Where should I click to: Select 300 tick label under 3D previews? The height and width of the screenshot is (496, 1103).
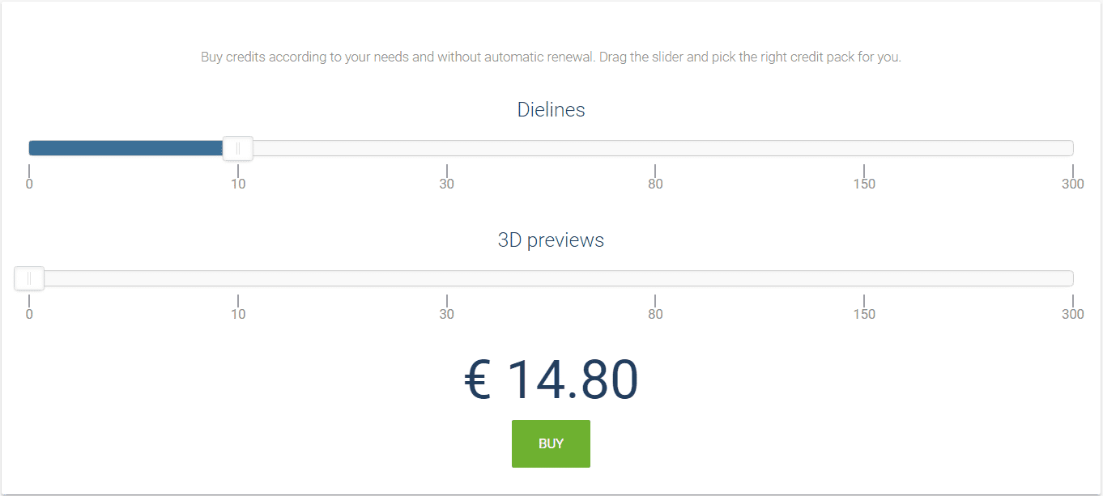(x=1072, y=314)
